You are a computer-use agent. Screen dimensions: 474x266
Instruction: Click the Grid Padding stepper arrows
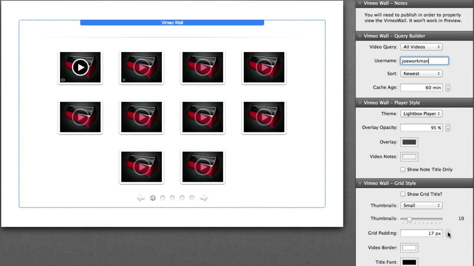[448, 233]
